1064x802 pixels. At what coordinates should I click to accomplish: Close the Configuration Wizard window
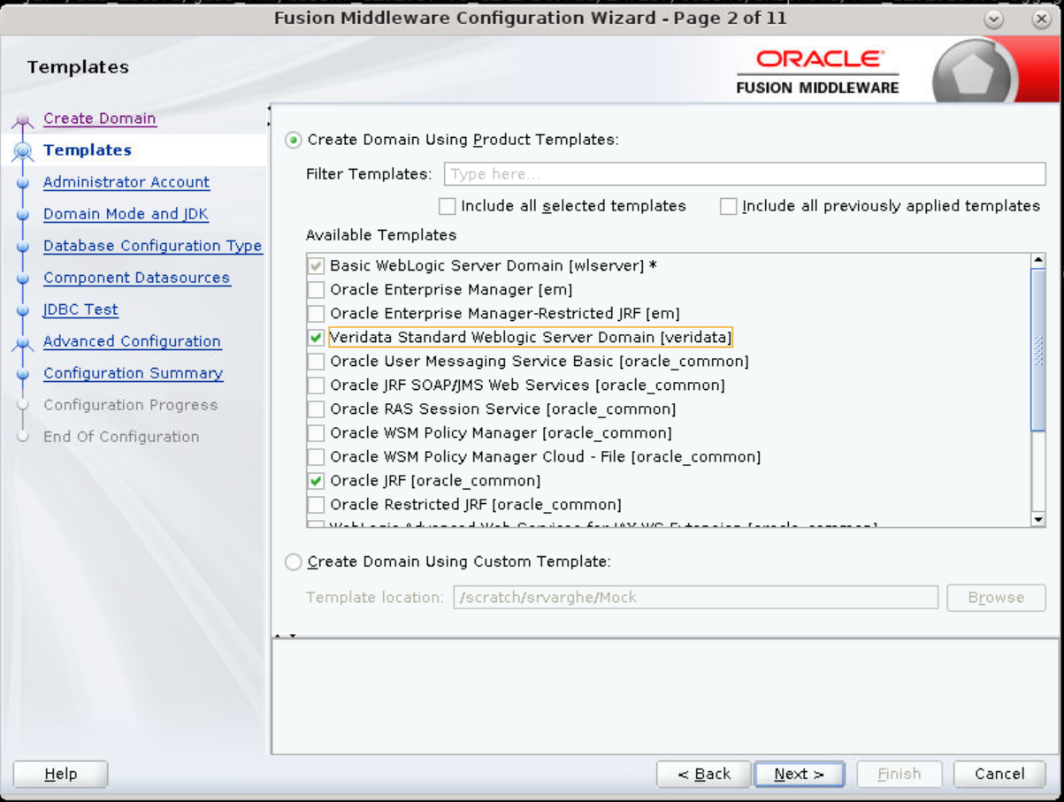pos(1041,19)
